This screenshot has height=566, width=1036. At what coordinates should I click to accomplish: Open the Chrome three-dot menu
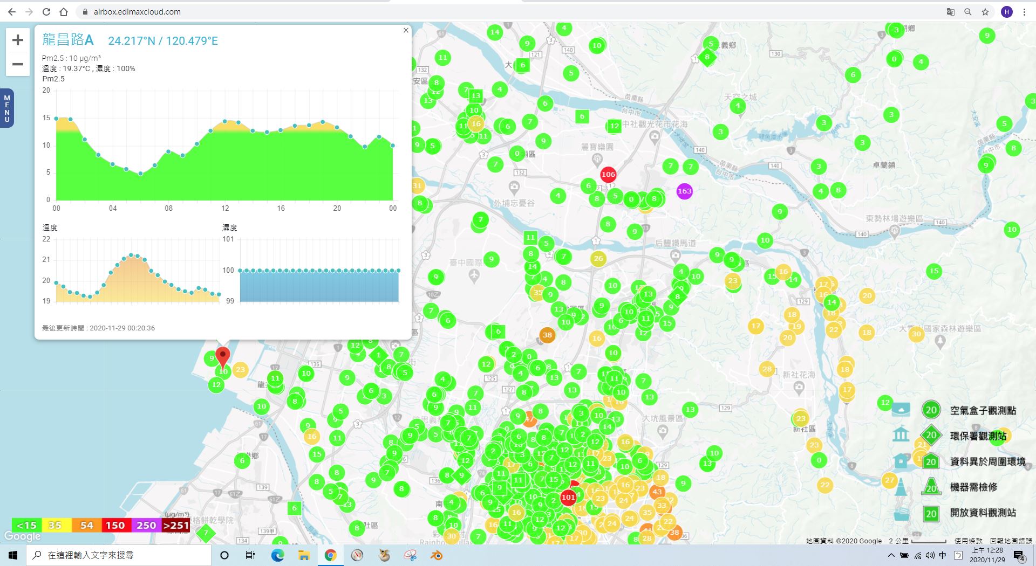tap(1024, 12)
